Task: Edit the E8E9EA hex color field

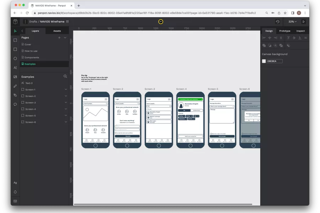Action: tap(274, 61)
